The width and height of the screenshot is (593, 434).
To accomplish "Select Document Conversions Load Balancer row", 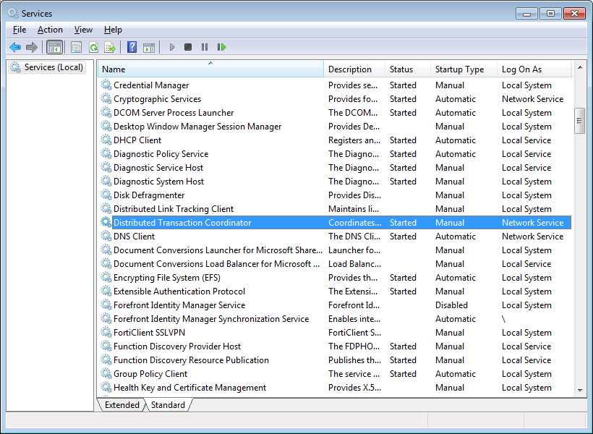I will [335, 264].
